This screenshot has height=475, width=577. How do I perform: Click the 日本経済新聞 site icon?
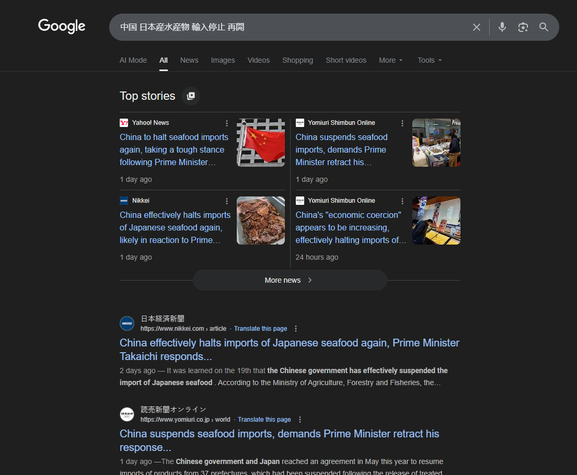127,323
